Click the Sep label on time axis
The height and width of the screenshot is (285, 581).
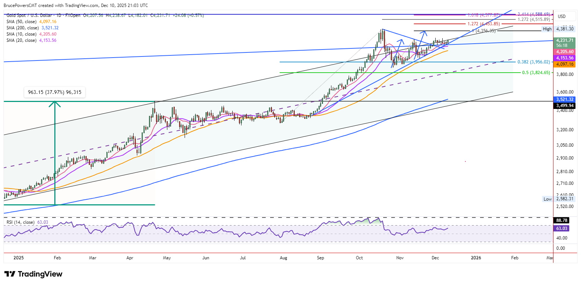pos(320,258)
